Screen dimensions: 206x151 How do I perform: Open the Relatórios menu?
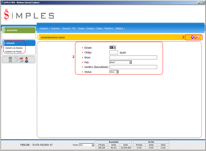click(x=108, y=28)
